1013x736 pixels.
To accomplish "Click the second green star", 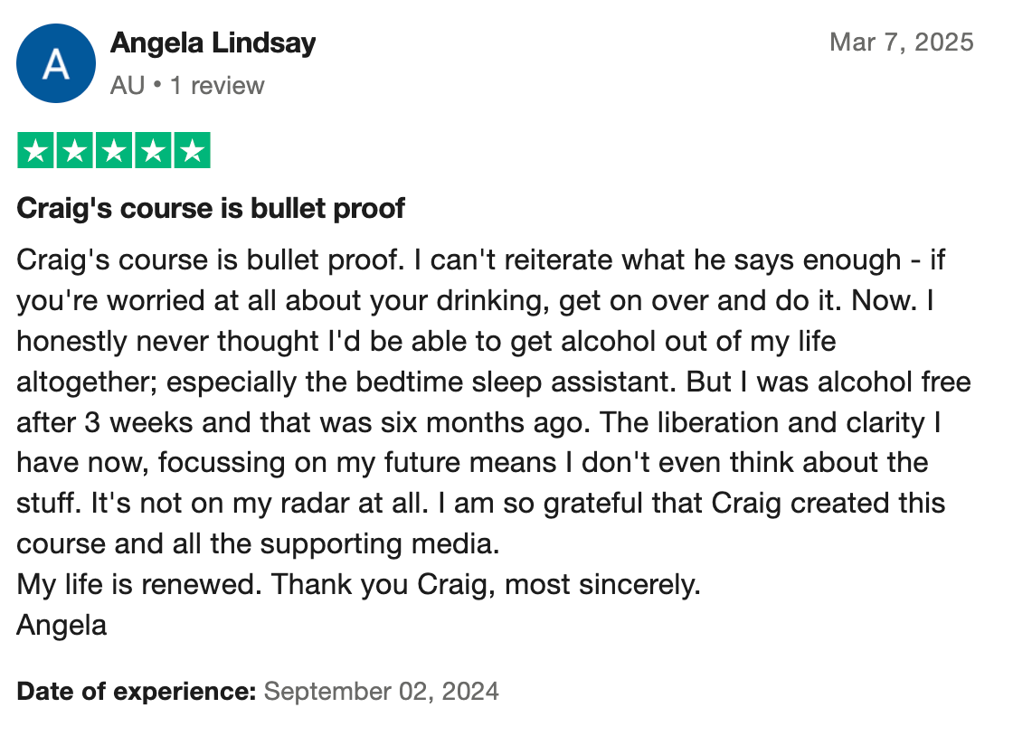I will 74,150.
